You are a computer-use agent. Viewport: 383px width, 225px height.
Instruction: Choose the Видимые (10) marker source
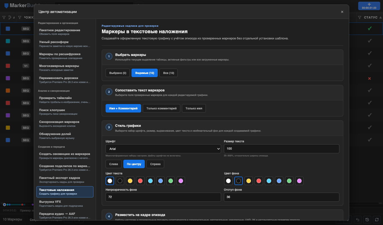145,73
